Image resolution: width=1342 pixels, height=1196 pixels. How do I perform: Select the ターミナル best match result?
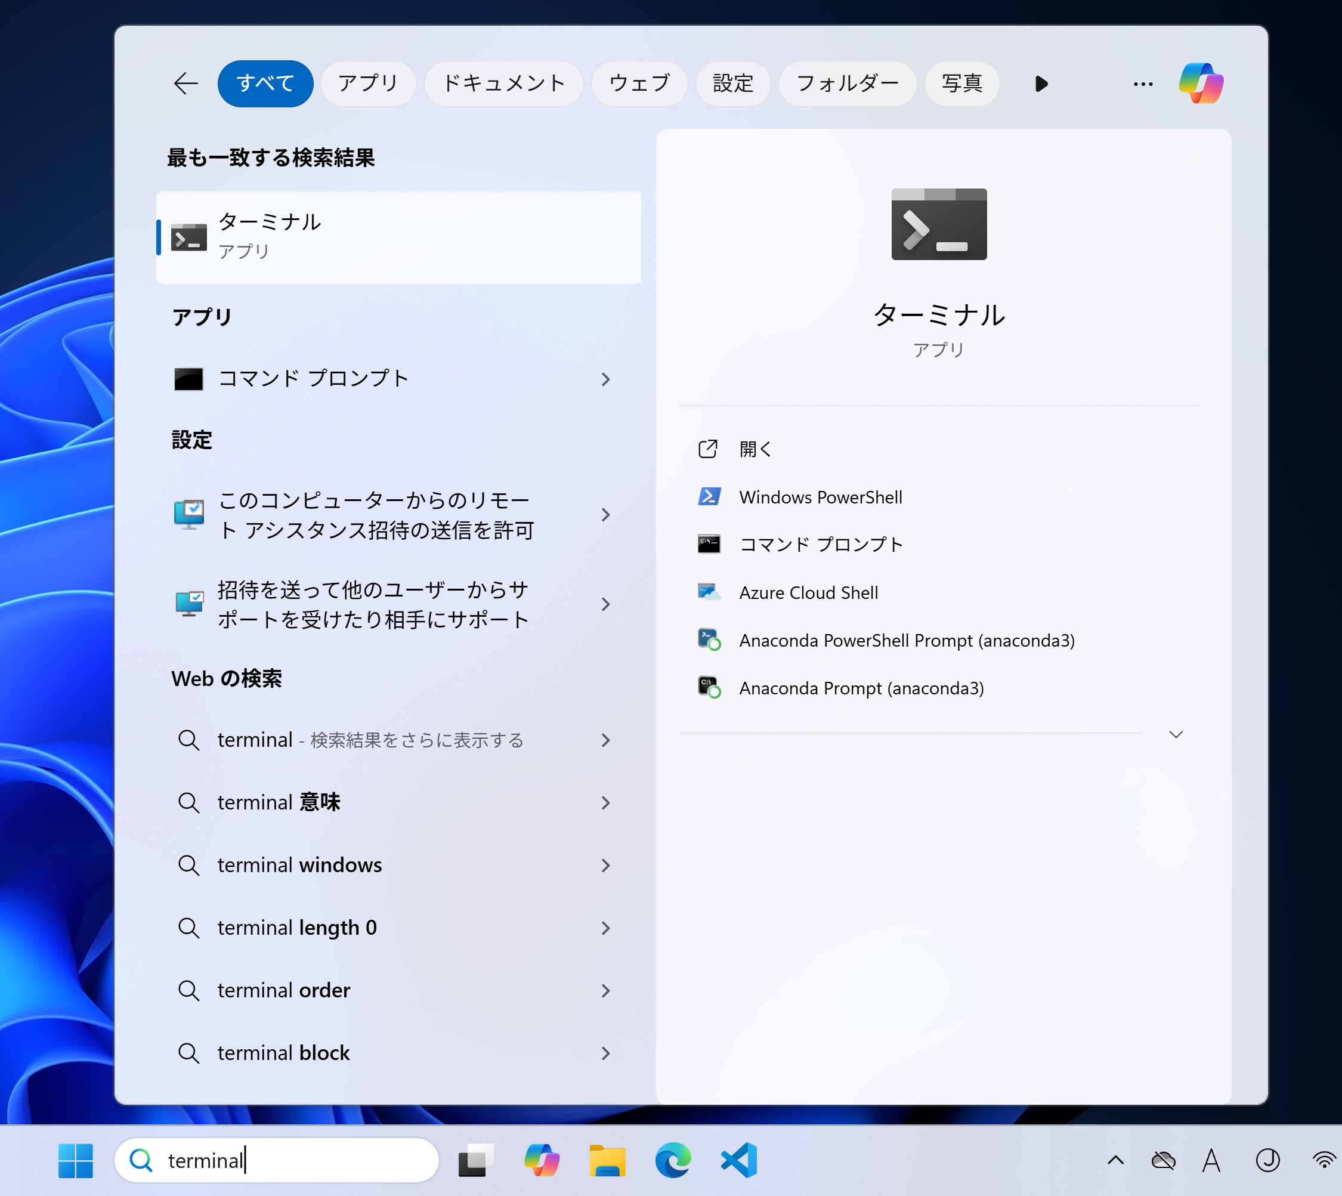tap(398, 237)
